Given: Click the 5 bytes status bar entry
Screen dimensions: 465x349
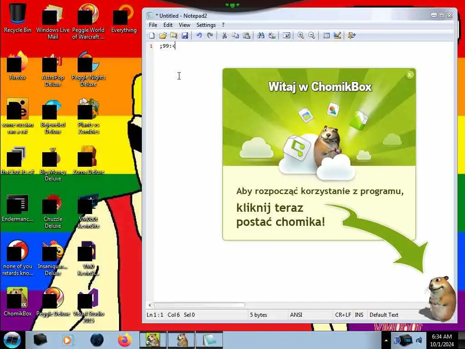Looking at the screenshot, I should (258, 315).
